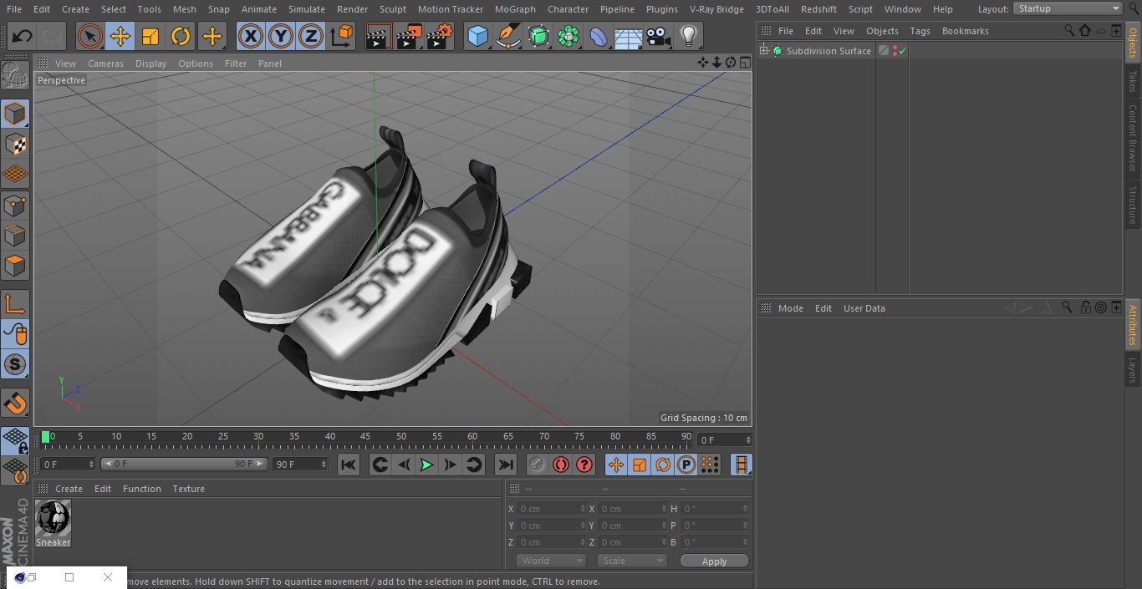Switch to Texture mode checkered icon

[15, 144]
